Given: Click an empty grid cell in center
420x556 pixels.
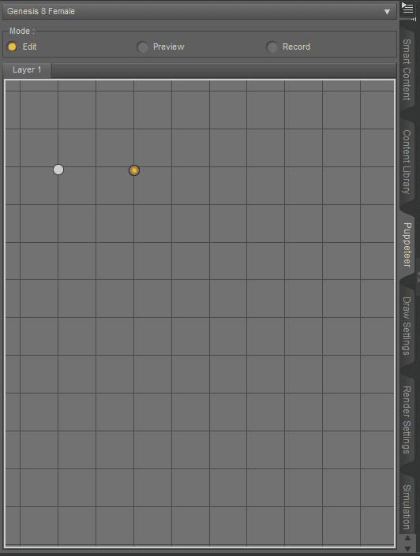Looking at the screenshot, I should pos(190,299).
